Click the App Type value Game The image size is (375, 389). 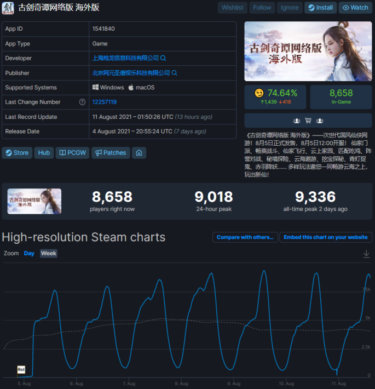100,44
